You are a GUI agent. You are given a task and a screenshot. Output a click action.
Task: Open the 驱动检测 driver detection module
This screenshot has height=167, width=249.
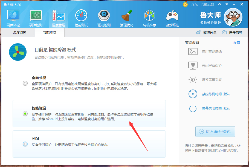(104, 18)
